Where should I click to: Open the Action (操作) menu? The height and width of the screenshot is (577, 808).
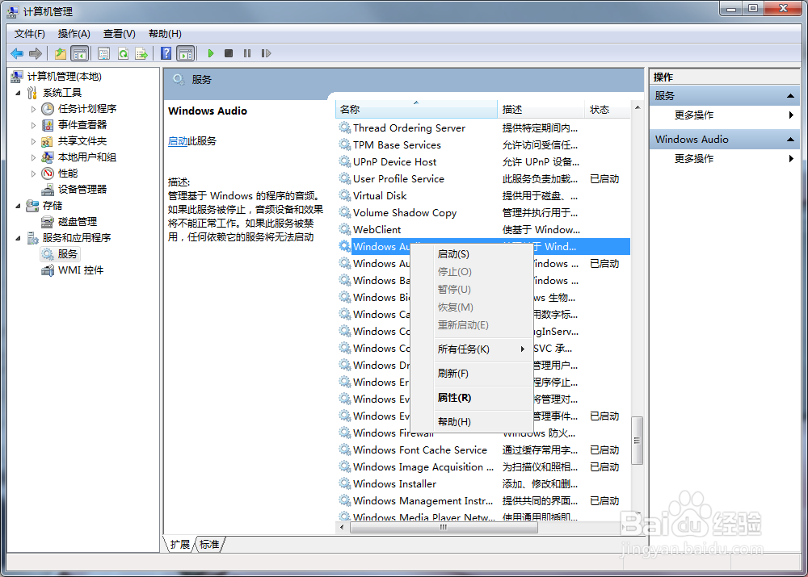[x=74, y=33]
